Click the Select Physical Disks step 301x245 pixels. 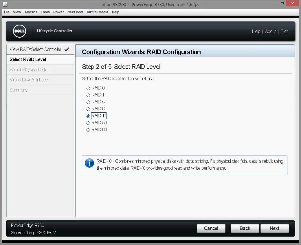[40, 70]
